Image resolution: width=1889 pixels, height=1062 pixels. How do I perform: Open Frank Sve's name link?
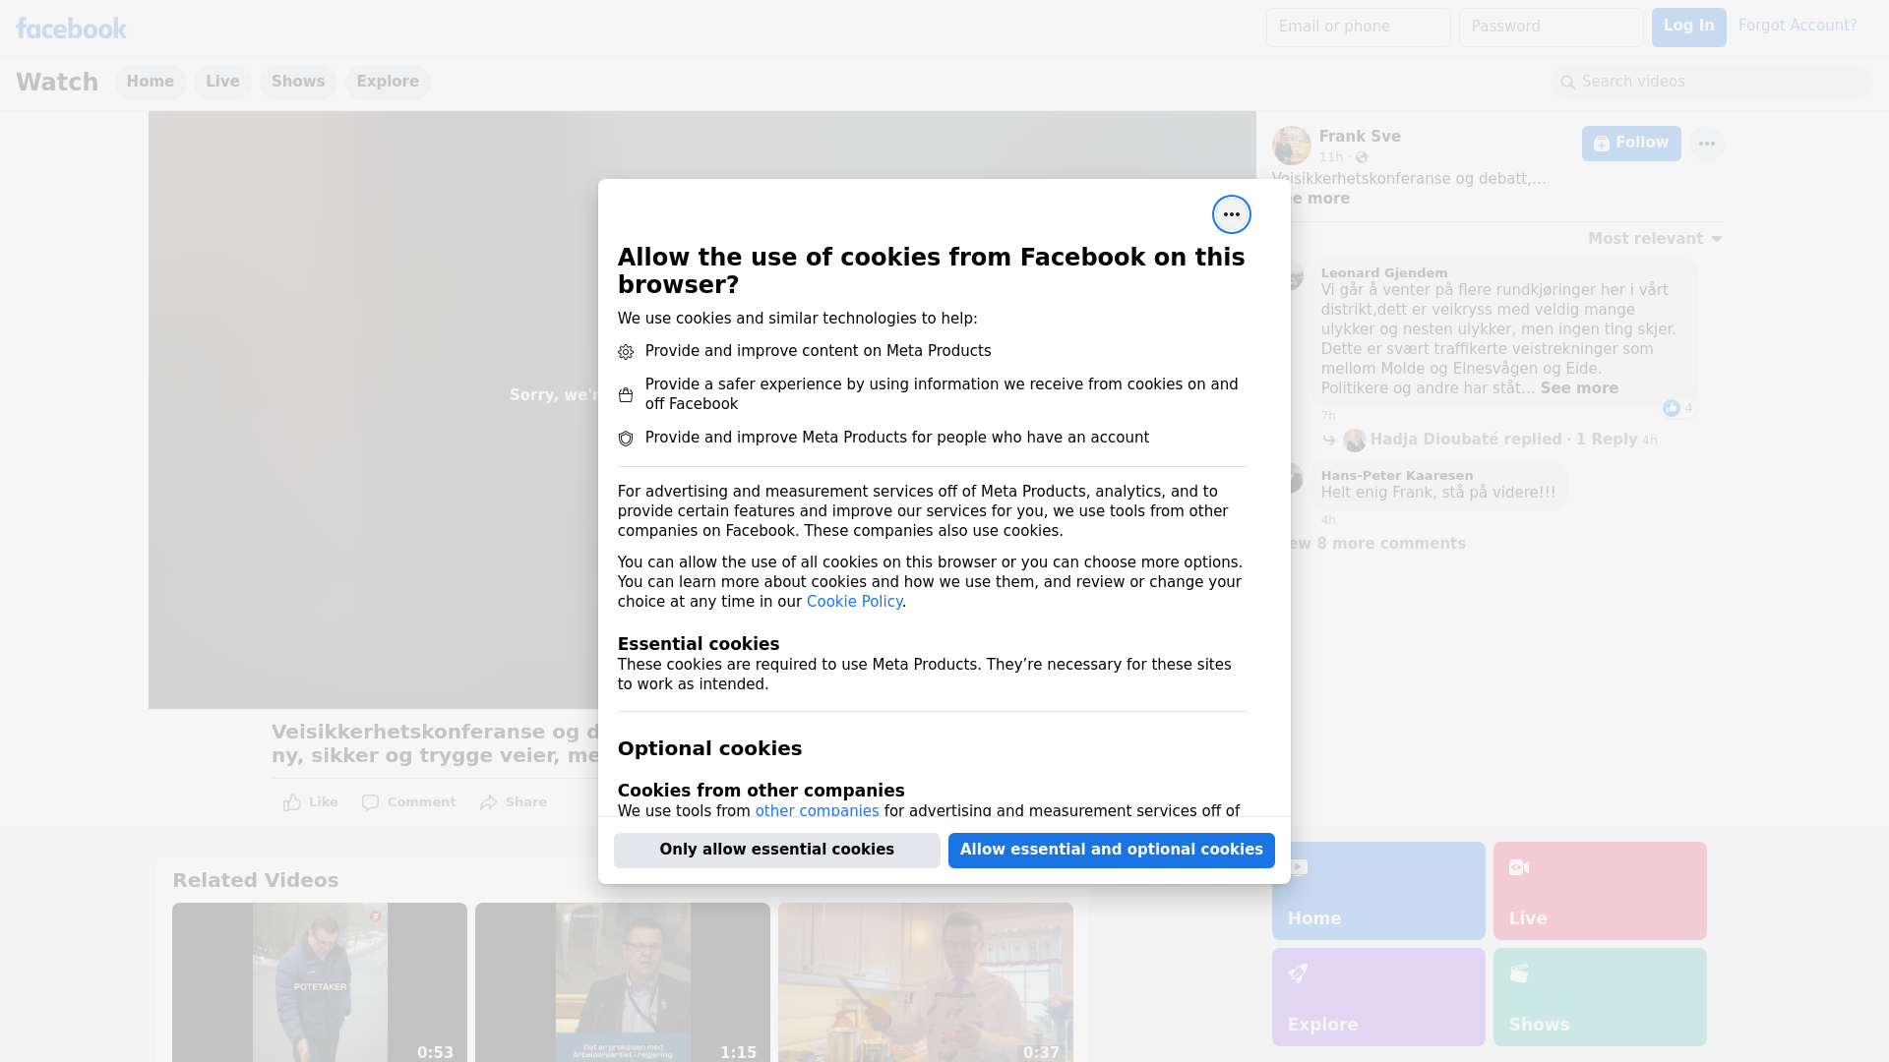pyautogui.click(x=1360, y=137)
